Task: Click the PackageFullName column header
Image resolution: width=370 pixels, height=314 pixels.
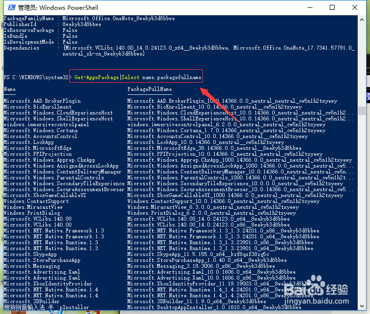Action: pyautogui.click(x=149, y=89)
